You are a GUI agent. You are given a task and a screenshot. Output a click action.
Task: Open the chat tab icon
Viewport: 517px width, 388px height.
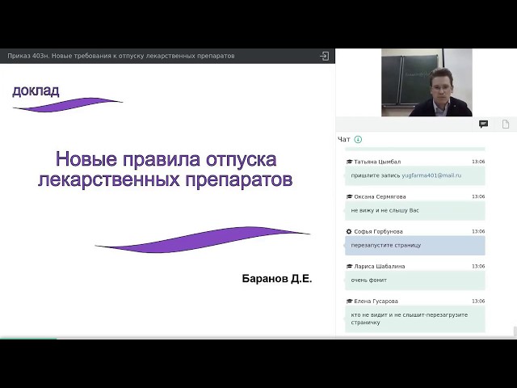483,124
